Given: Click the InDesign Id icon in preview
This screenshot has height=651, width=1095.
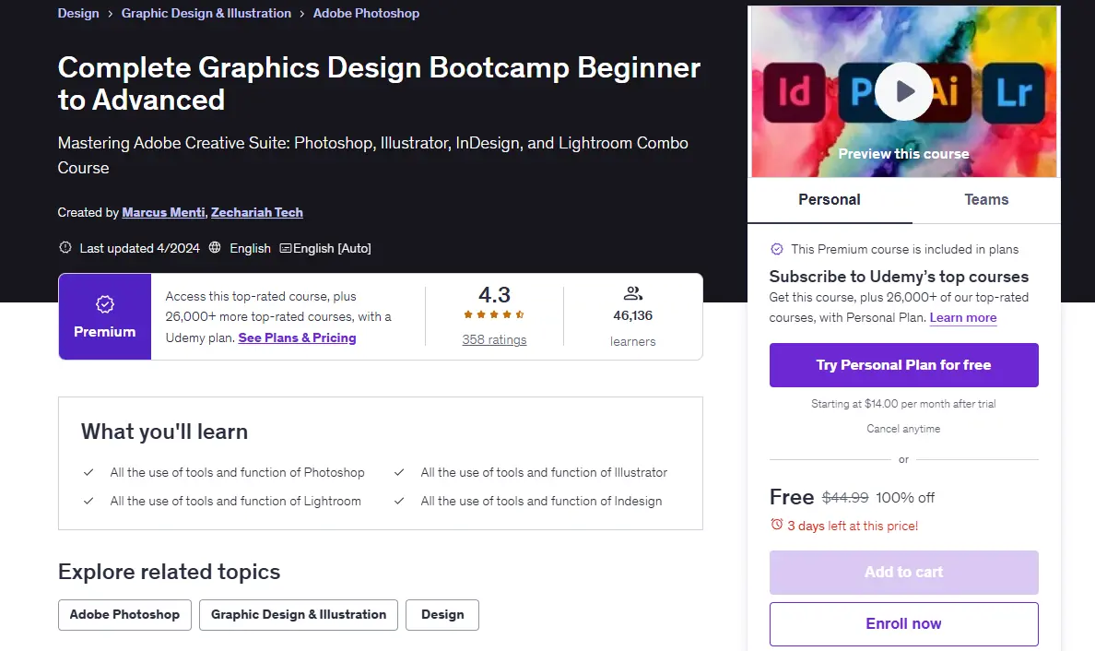Looking at the screenshot, I should pos(794,92).
